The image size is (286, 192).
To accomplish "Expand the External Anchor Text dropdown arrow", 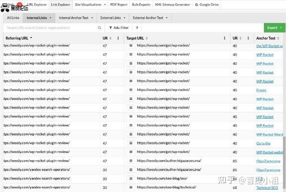I will (167, 18).
